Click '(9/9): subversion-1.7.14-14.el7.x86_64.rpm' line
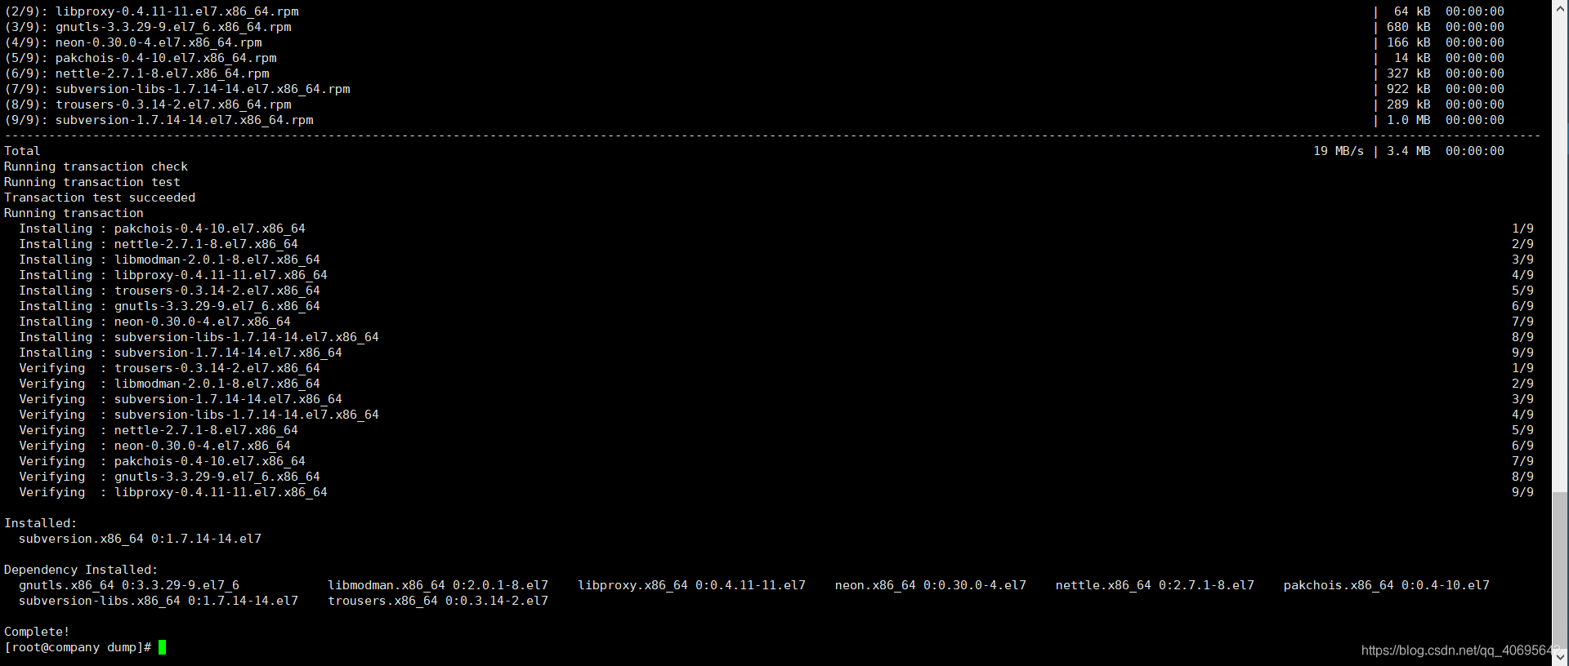This screenshot has height=666, width=1569. 159,120
